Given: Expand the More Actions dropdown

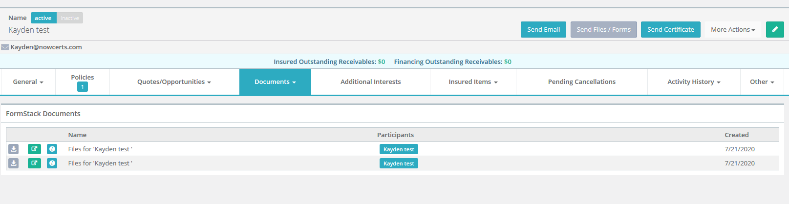Looking at the screenshot, I should [x=732, y=29].
